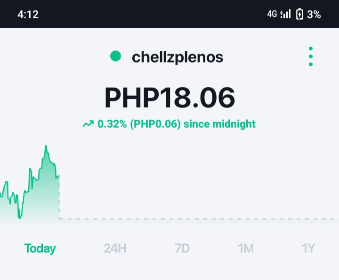Switch chart to 7D range
The width and height of the screenshot is (339, 280).
[182, 249]
